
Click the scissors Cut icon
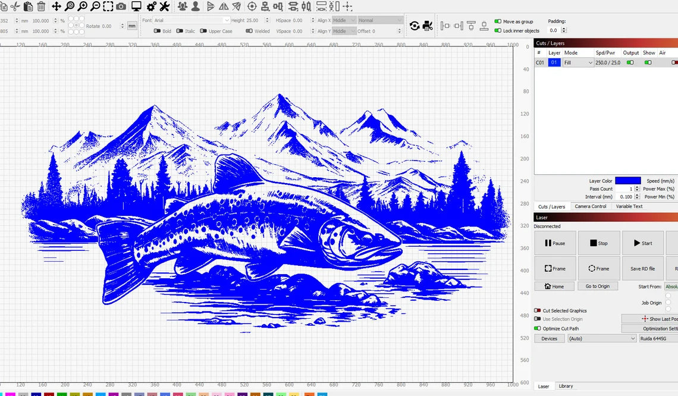pyautogui.click(x=15, y=7)
